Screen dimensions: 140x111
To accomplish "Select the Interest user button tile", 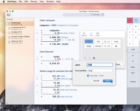I will tap(98, 46).
